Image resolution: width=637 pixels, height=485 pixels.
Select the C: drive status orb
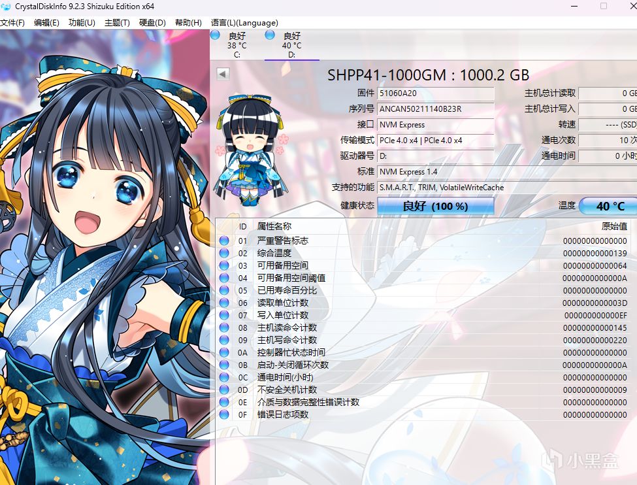pyautogui.click(x=216, y=35)
